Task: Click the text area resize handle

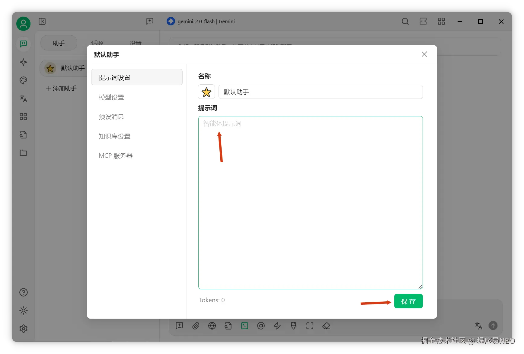Action: 420,287
